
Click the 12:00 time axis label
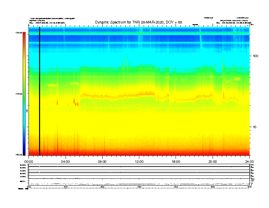click(x=139, y=162)
